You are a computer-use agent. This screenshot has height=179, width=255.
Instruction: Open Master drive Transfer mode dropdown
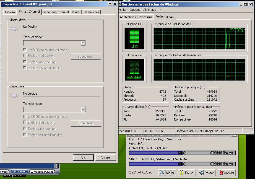(x=83, y=43)
